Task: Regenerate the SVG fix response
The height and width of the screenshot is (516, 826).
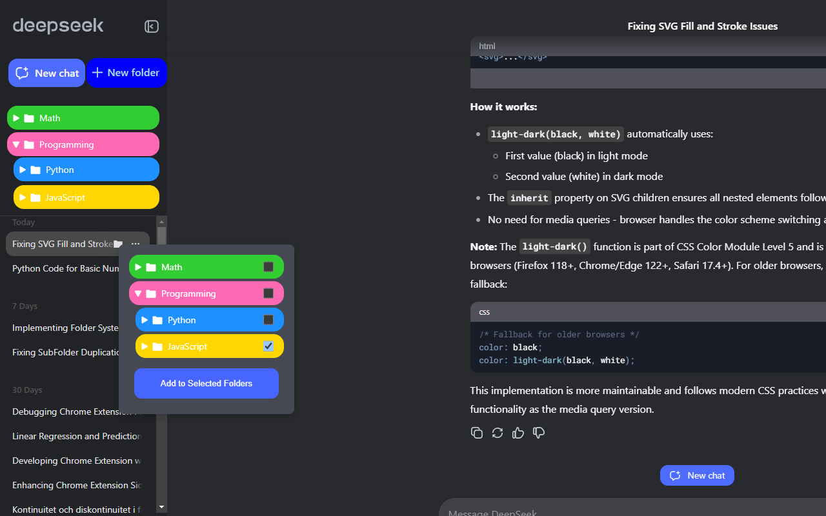Action: point(498,433)
